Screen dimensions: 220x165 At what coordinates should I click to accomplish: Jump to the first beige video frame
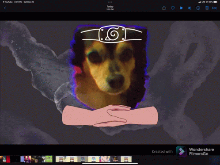coord(61,159)
